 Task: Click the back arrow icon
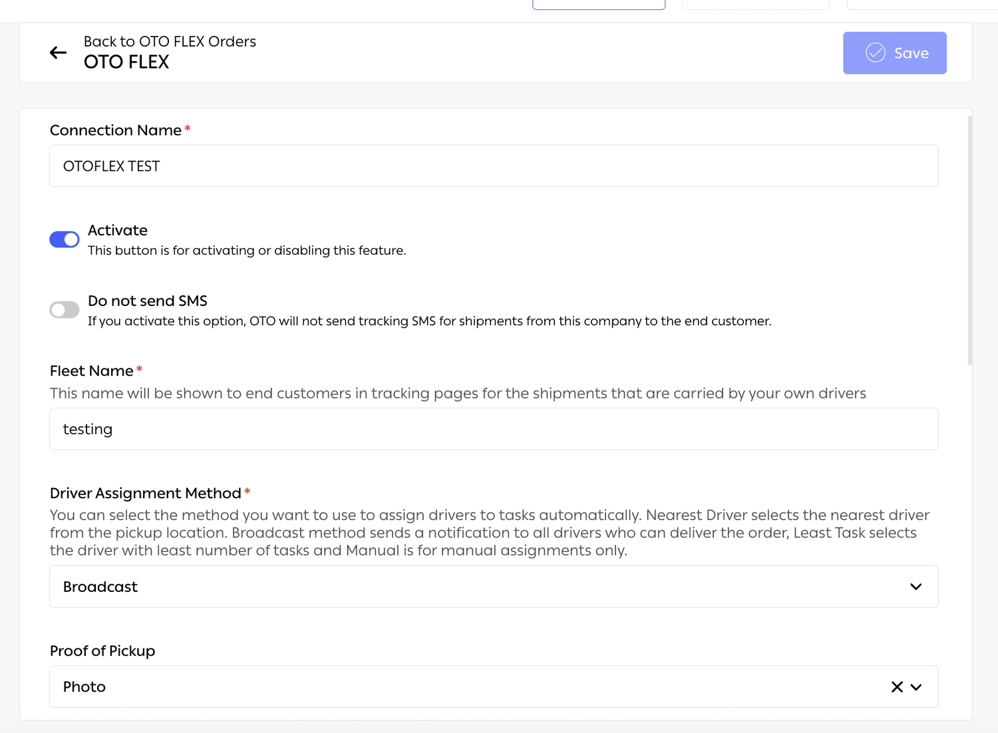[59, 53]
